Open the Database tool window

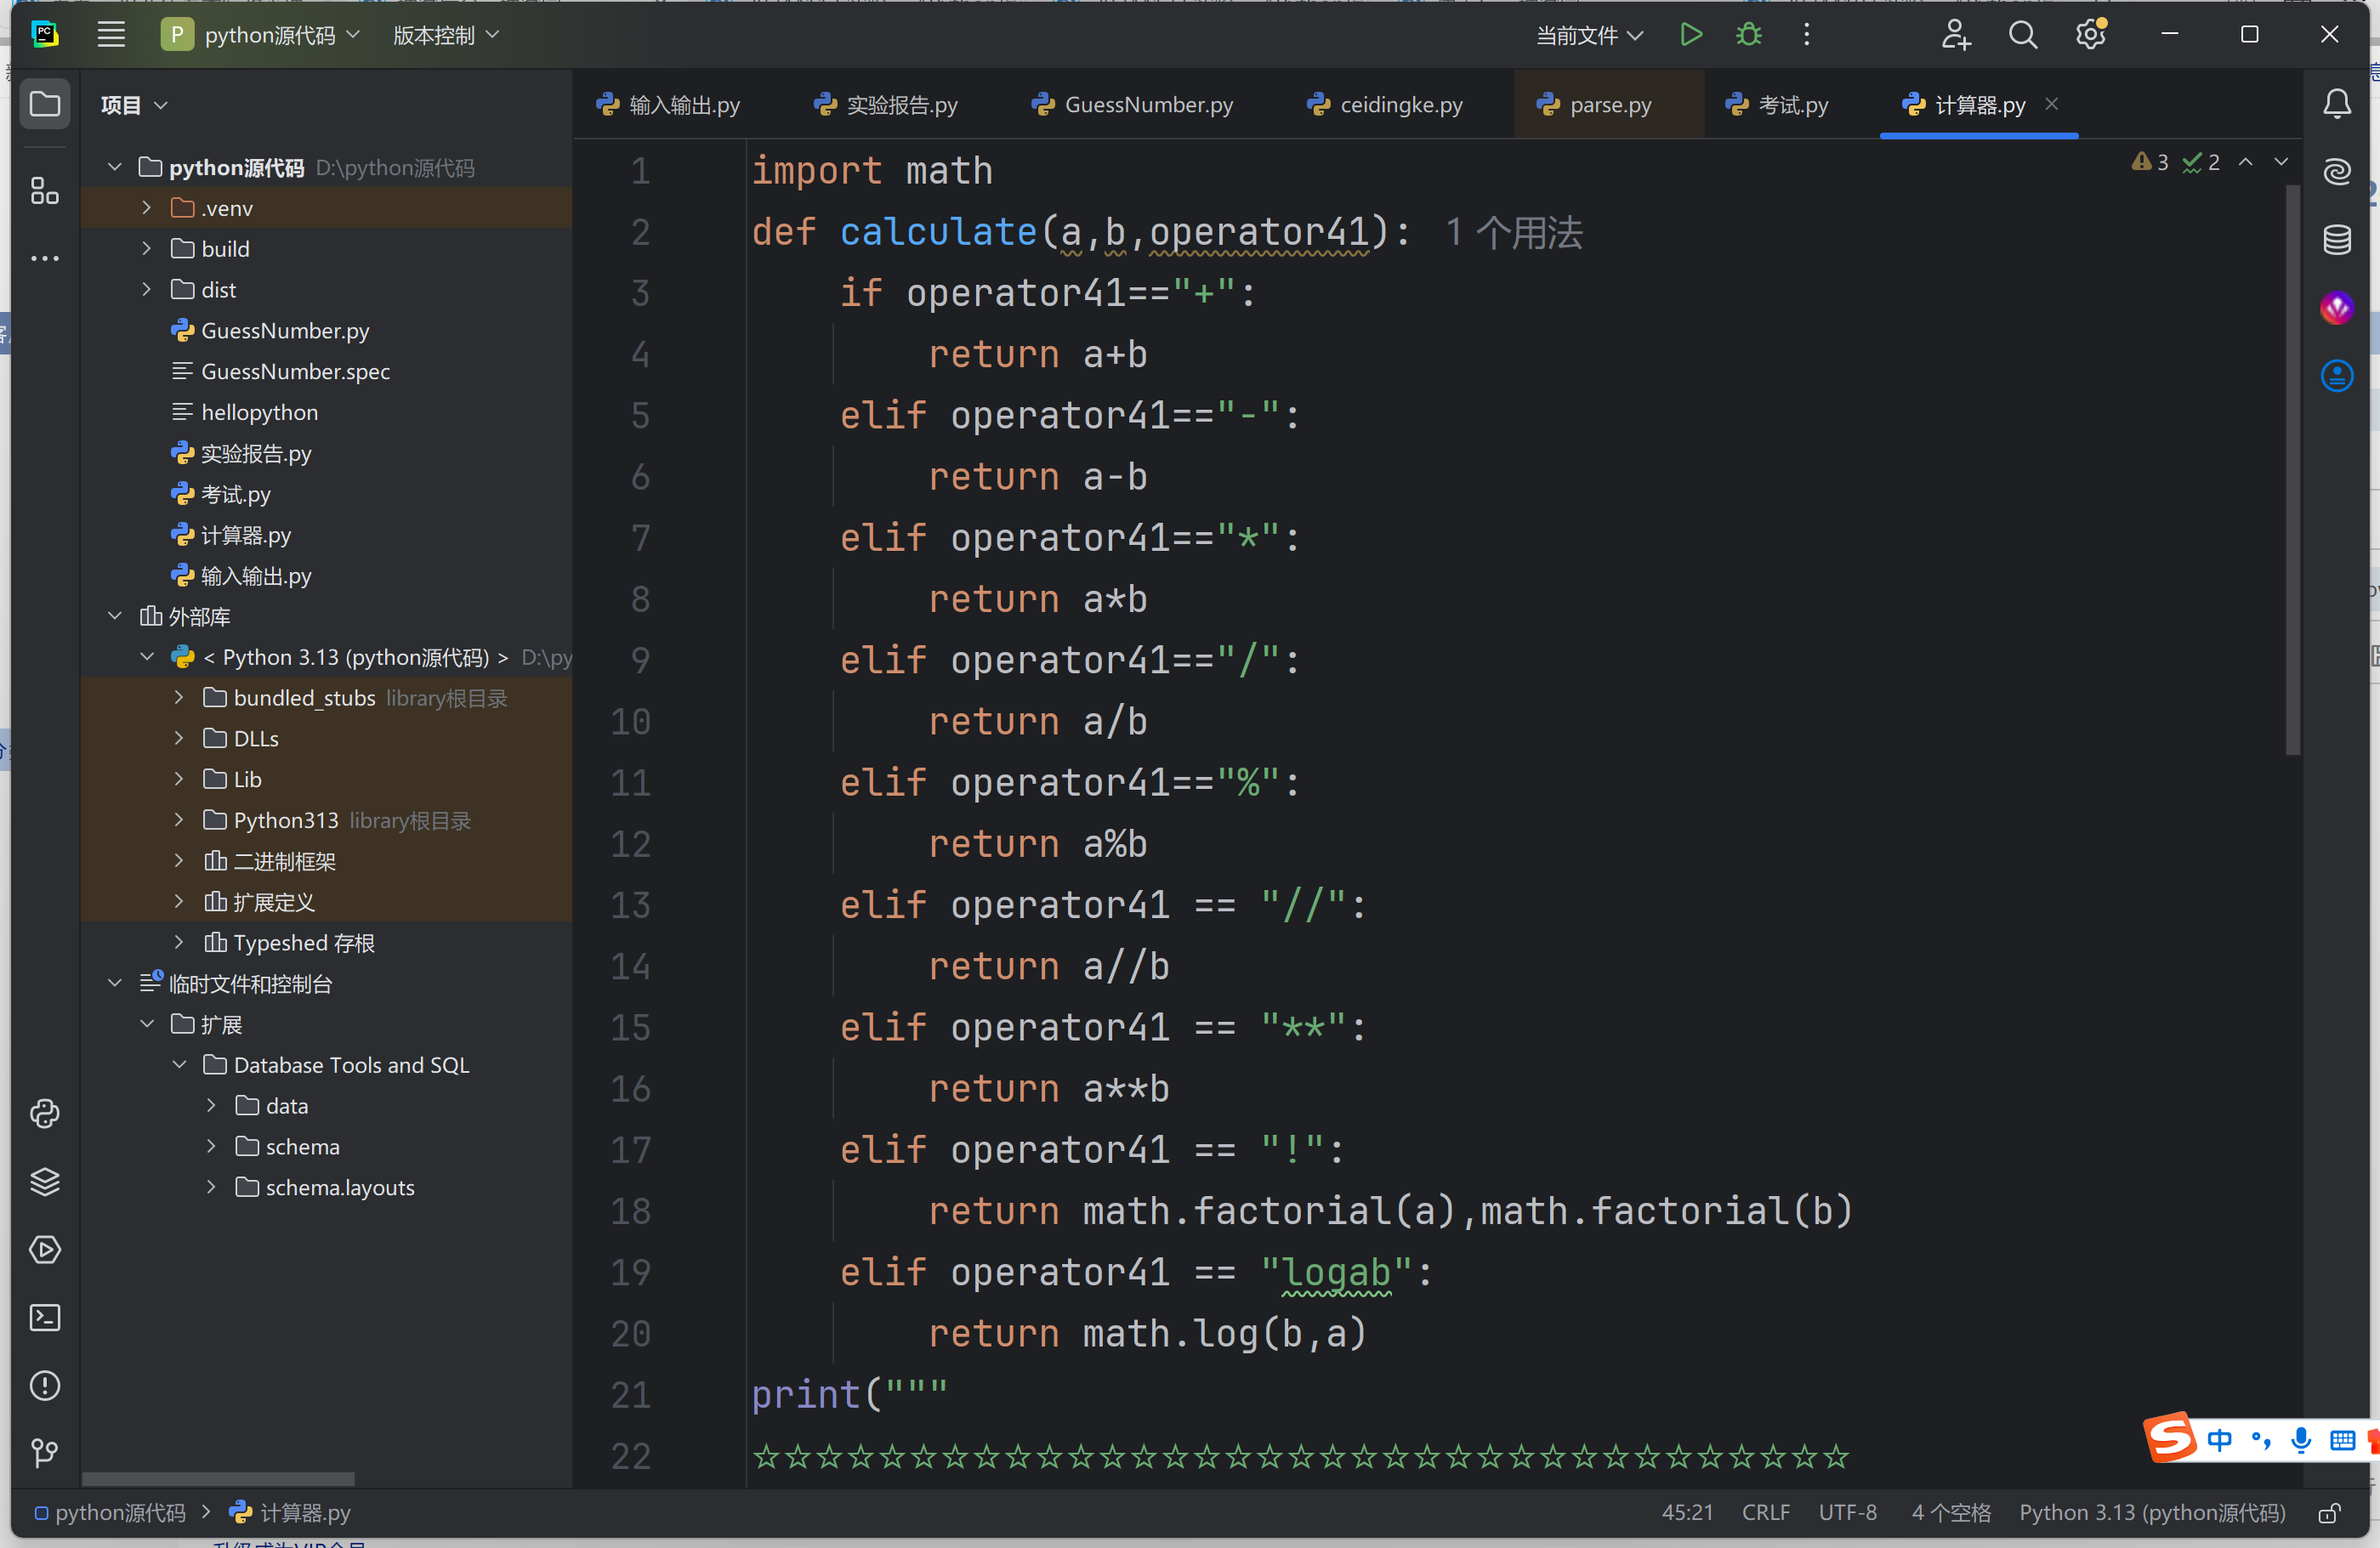2337,240
